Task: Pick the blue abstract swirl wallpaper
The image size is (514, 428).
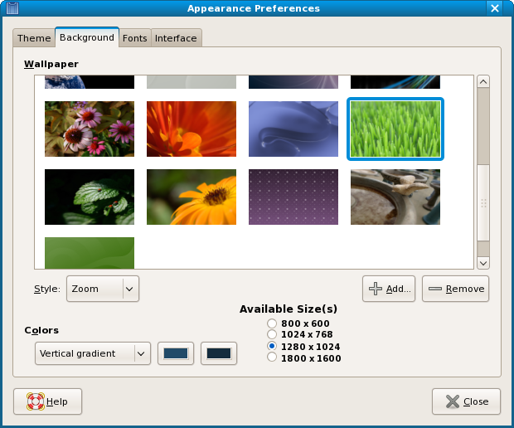Action: (x=293, y=129)
